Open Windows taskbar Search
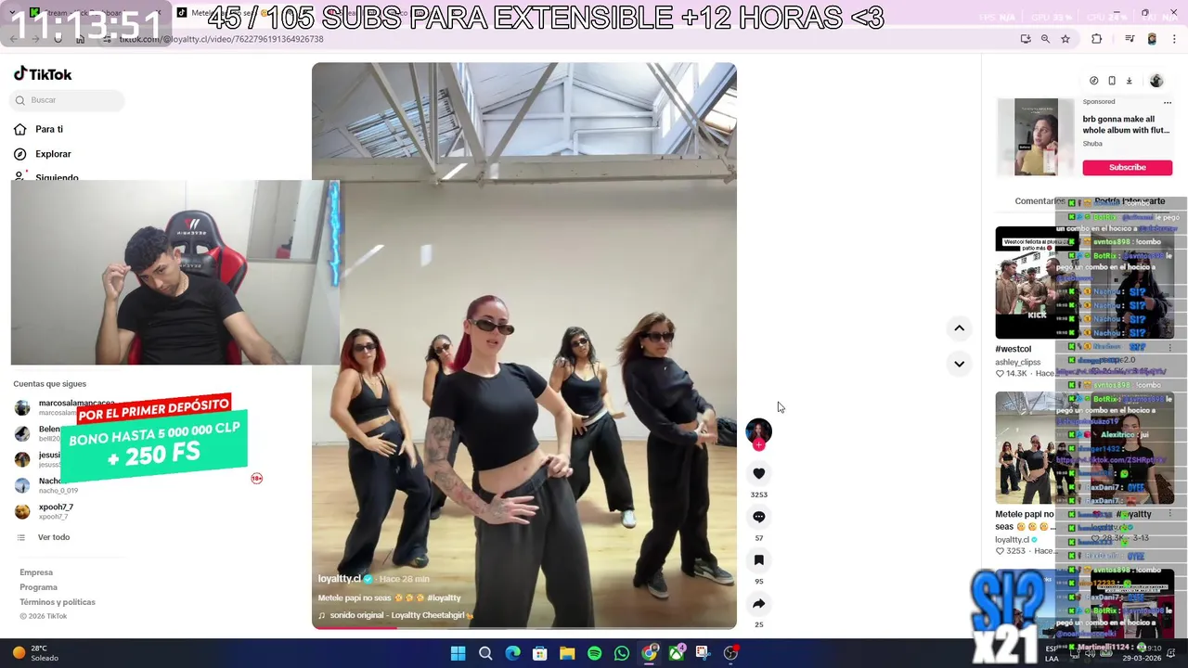 click(485, 653)
